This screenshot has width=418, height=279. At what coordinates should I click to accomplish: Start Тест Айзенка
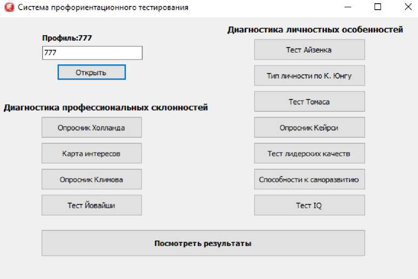309,50
